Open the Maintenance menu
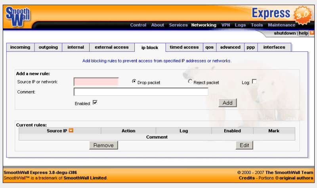This screenshot has height=188, width=317. [282, 25]
